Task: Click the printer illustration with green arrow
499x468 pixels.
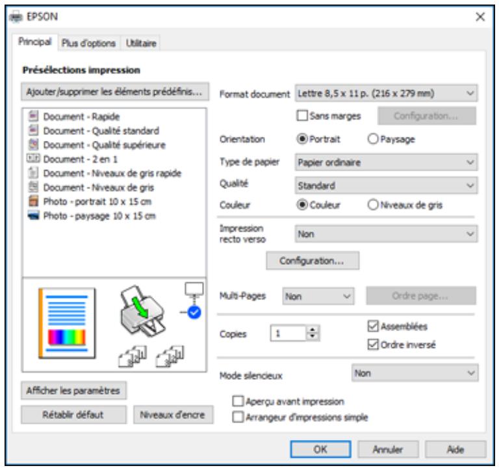Action: pos(142,311)
